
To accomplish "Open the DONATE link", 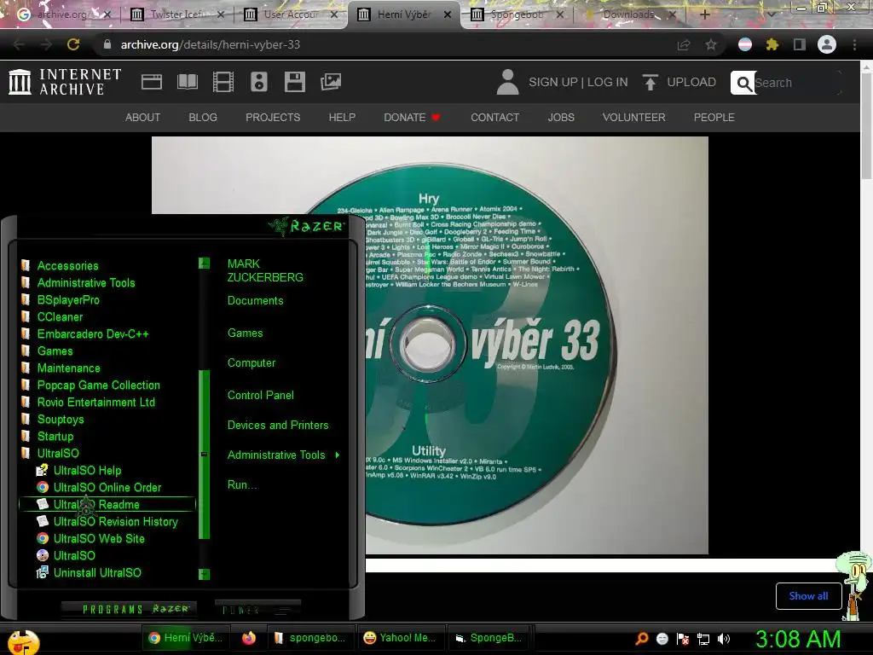I will [412, 118].
